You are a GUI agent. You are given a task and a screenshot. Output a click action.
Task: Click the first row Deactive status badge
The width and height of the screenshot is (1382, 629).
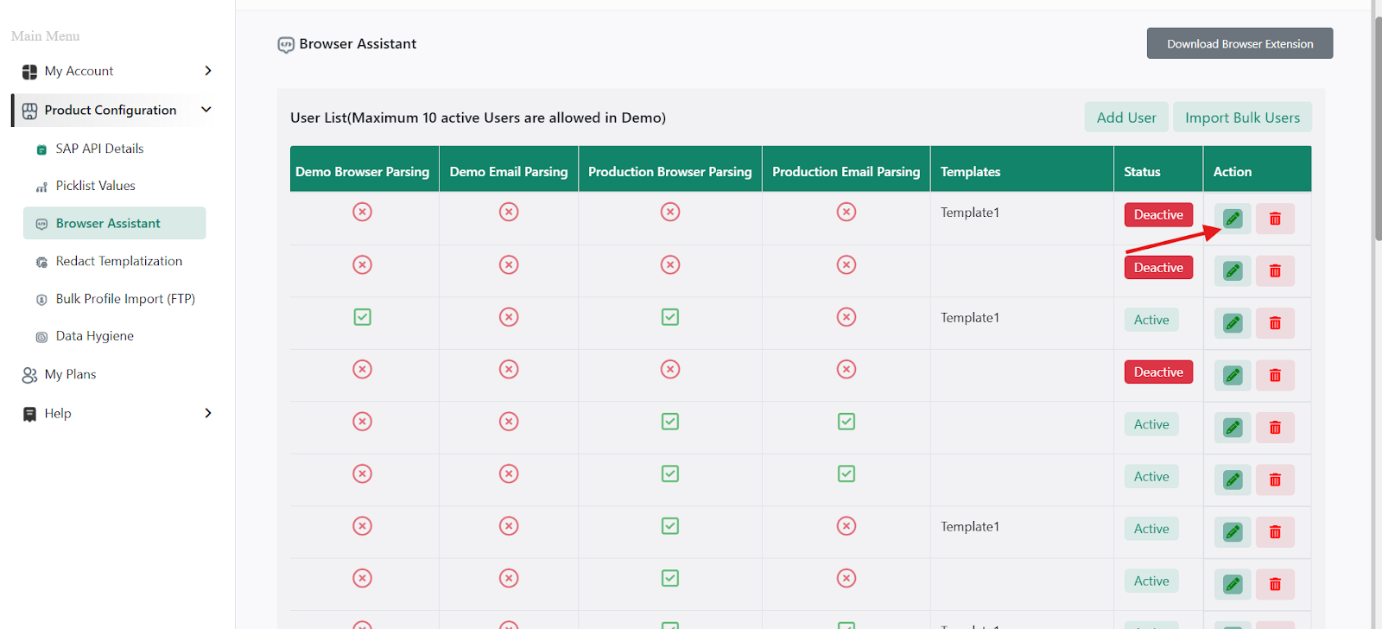point(1158,215)
